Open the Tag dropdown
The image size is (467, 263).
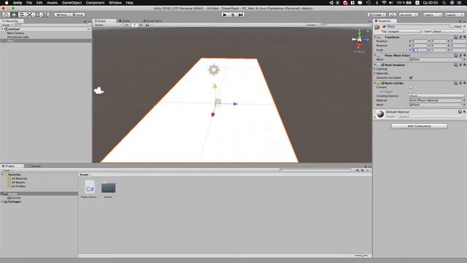(405, 31)
